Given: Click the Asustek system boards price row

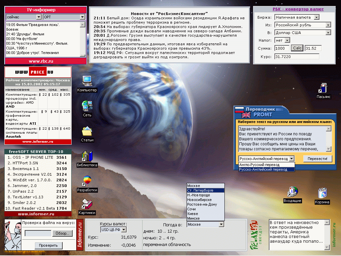Looking at the screenshot, I should [x=38, y=132].
